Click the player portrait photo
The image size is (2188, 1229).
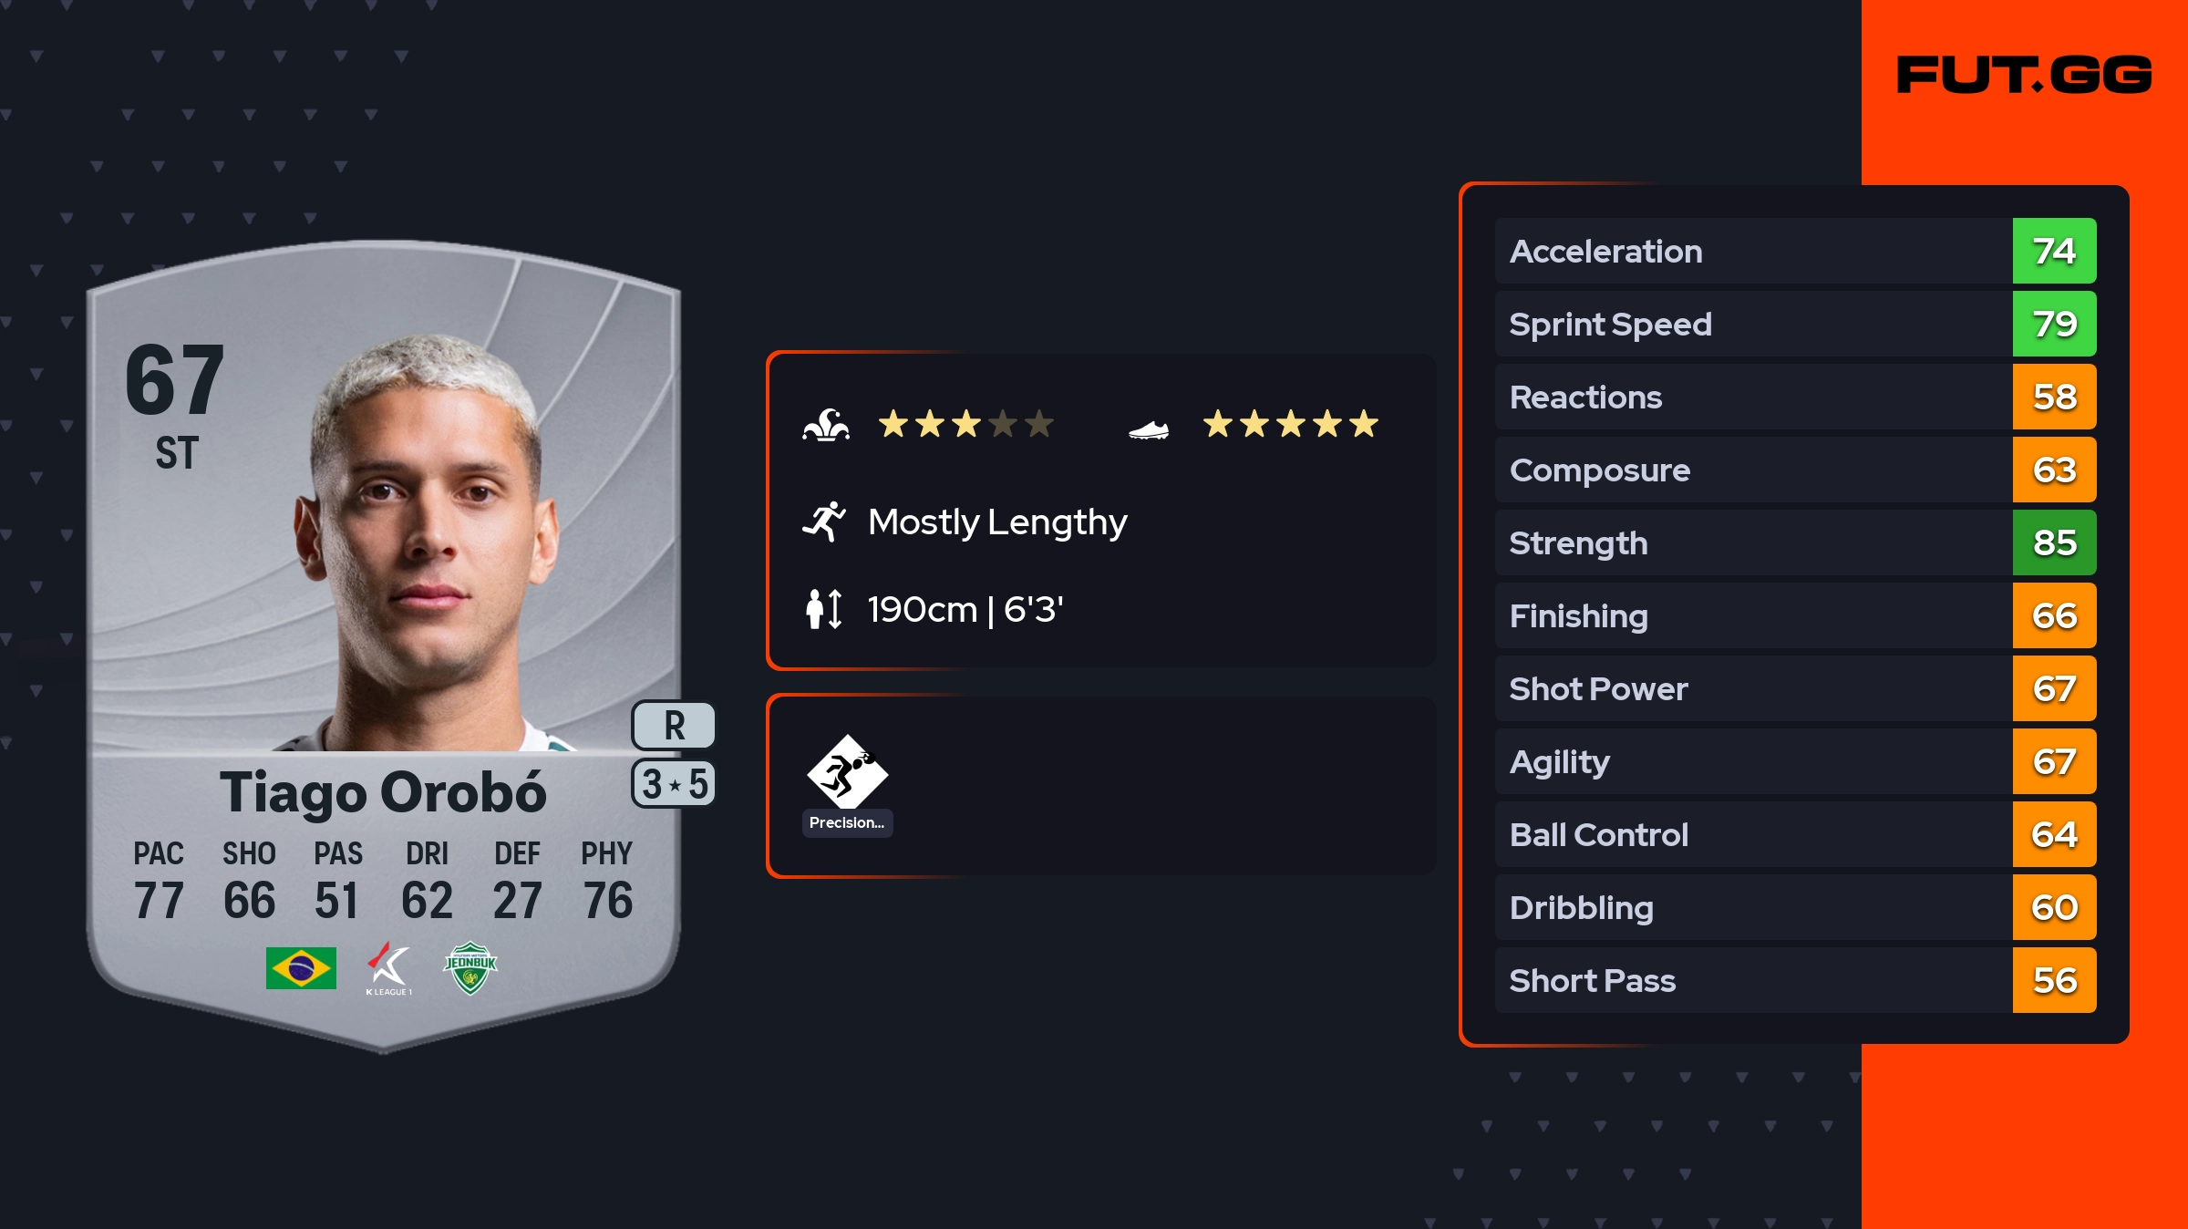point(428,547)
